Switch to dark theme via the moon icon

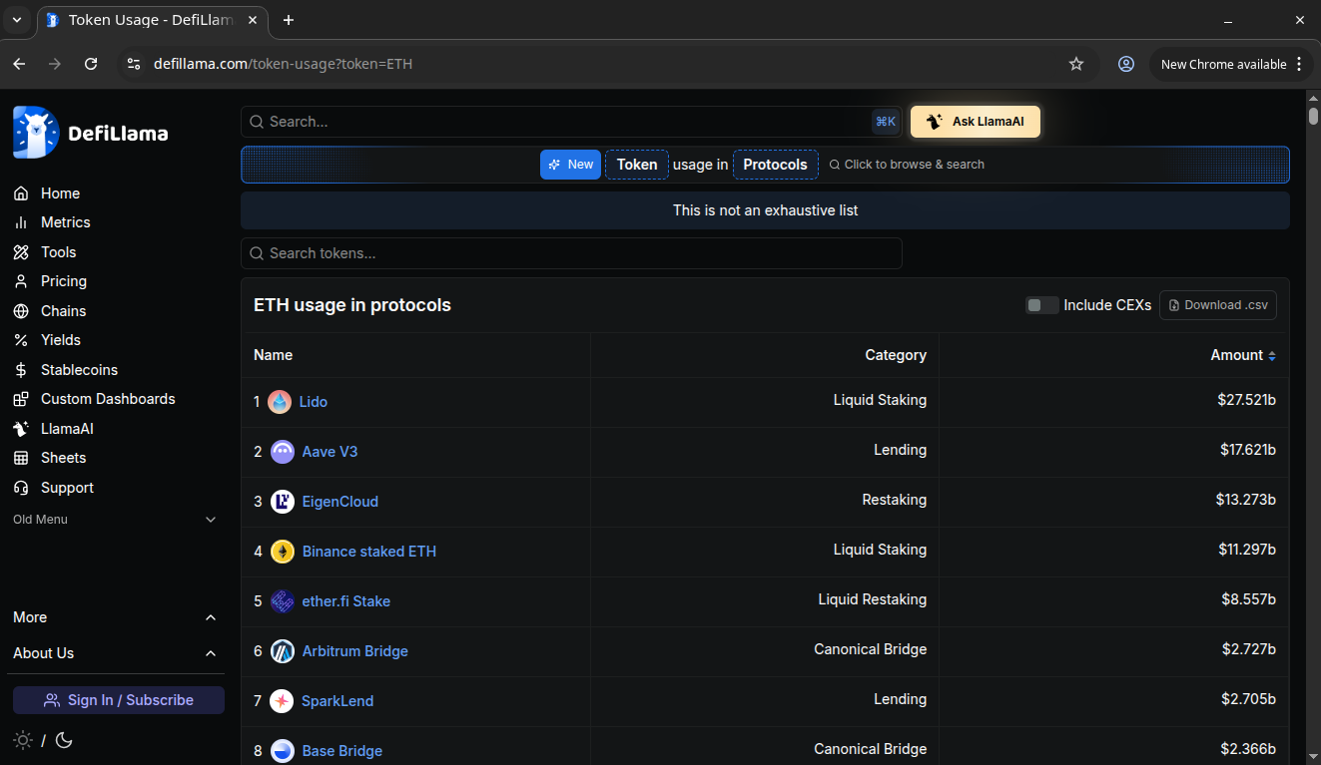tap(63, 740)
